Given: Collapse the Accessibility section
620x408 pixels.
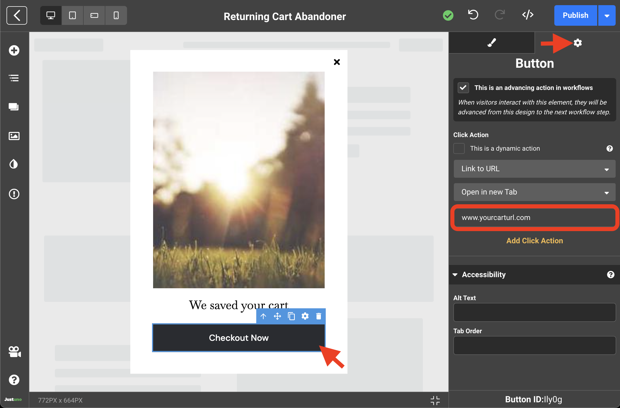Looking at the screenshot, I should (x=455, y=275).
